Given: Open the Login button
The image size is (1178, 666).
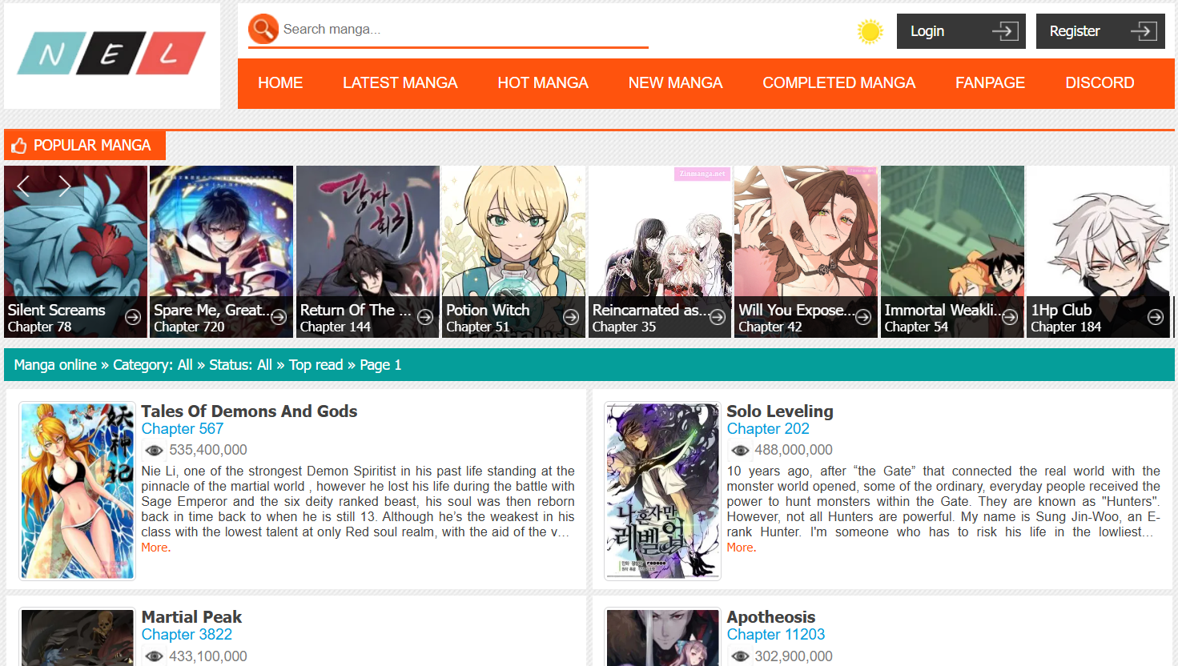Looking at the screenshot, I should [x=961, y=31].
